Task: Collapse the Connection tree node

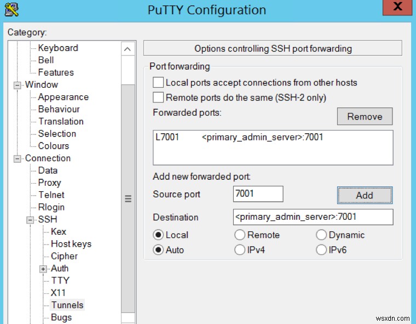Action: coord(18,158)
